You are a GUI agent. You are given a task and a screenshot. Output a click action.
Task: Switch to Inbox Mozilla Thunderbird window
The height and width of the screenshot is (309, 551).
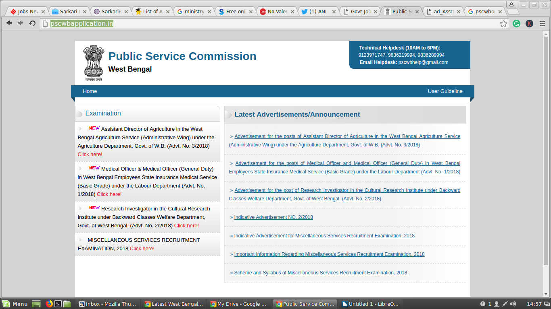pyautogui.click(x=109, y=304)
